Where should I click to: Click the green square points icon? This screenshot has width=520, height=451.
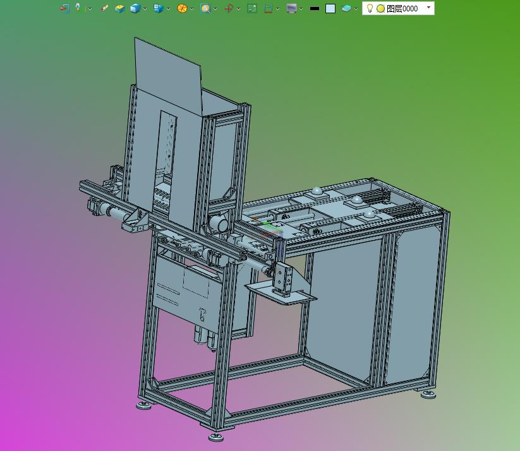(x=252, y=8)
